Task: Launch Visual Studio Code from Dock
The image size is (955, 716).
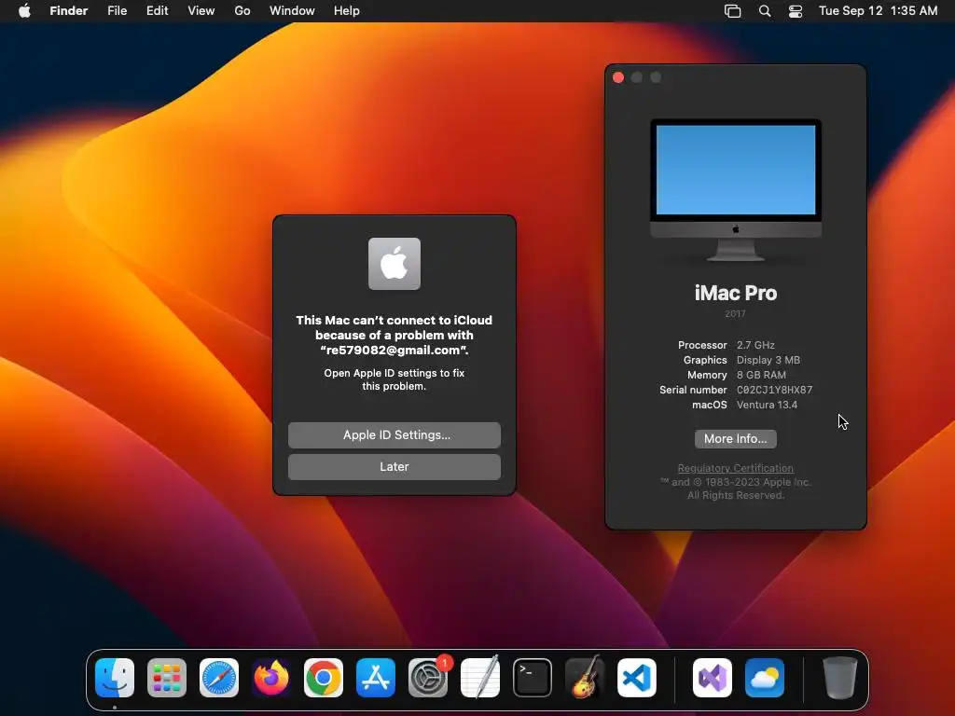Action: click(636, 678)
